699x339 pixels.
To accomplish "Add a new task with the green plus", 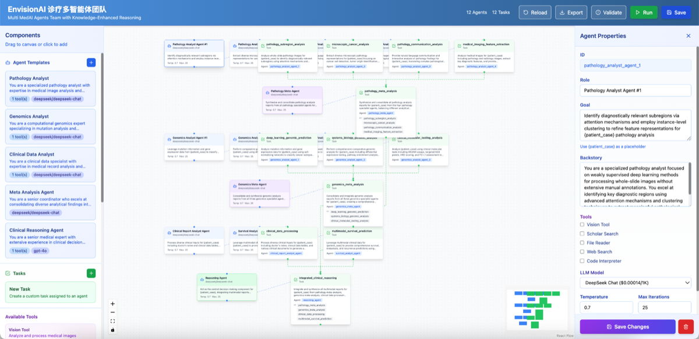I will coord(91,273).
